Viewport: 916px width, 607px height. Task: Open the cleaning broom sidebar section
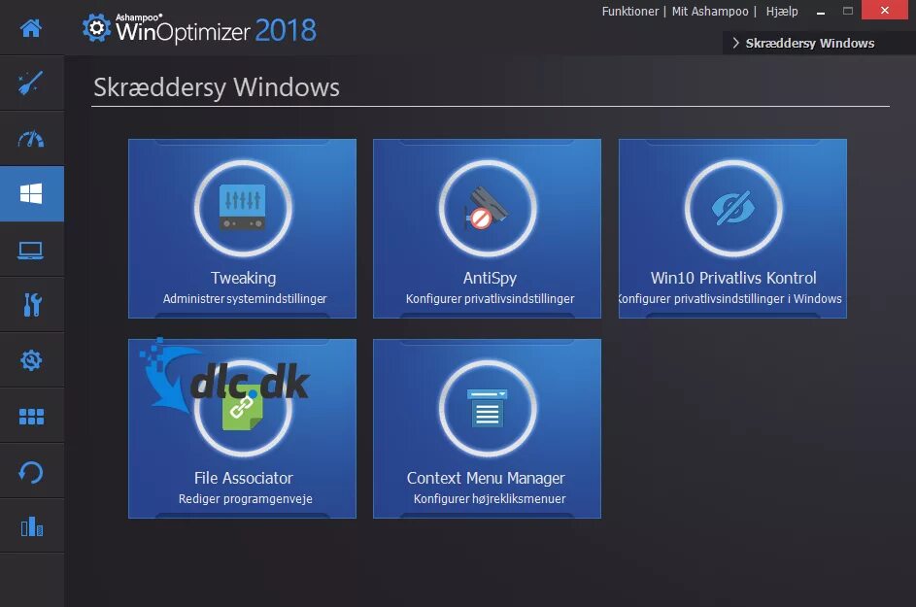31,83
